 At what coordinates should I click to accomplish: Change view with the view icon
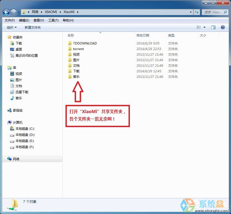(199, 27)
